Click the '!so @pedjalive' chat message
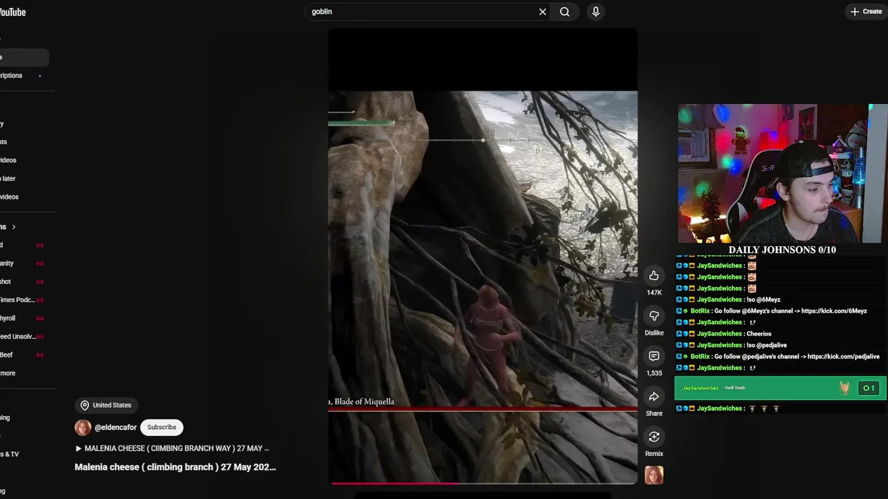888x499 pixels. coord(767,345)
